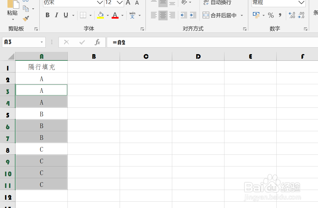Select cell A2 containing A
318x208 pixels.
coord(42,79)
